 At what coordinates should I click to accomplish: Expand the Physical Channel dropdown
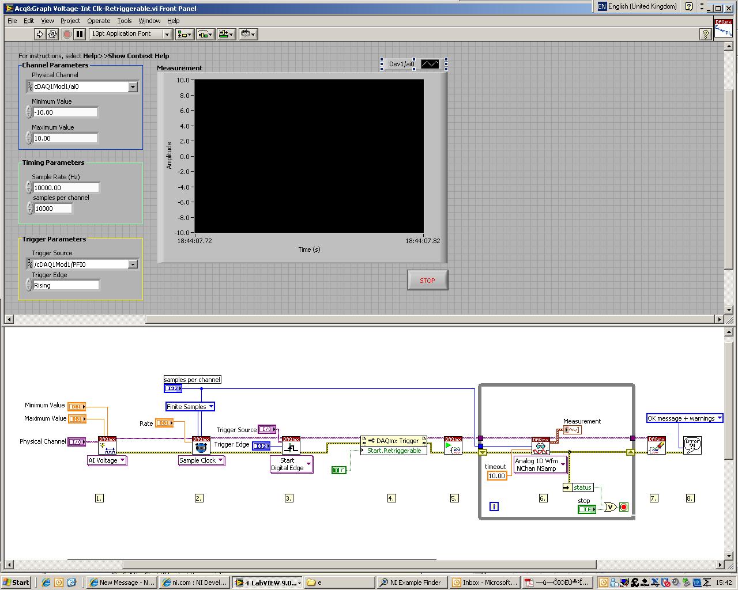pos(133,86)
